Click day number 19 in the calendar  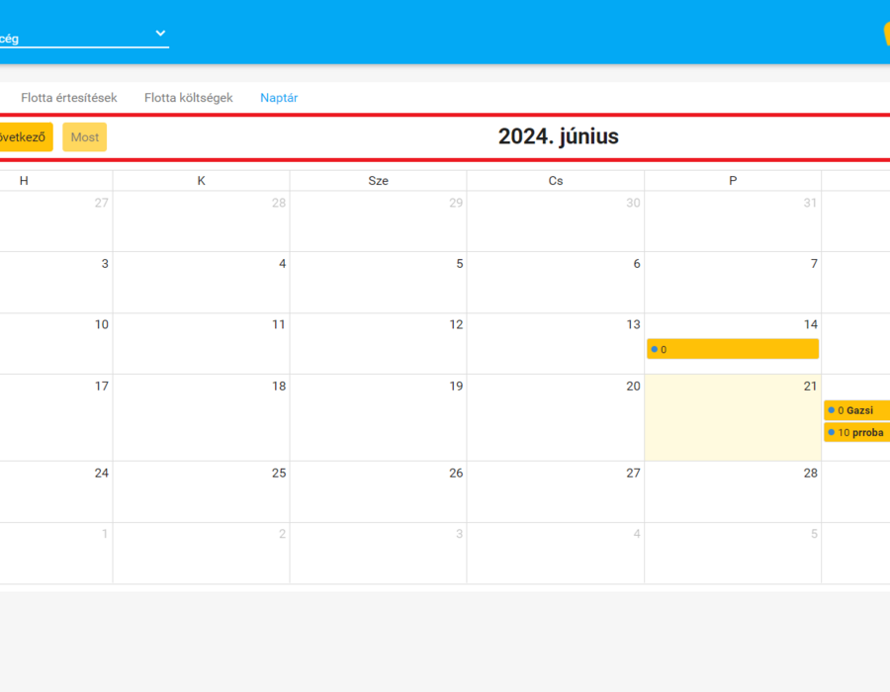[x=456, y=387]
